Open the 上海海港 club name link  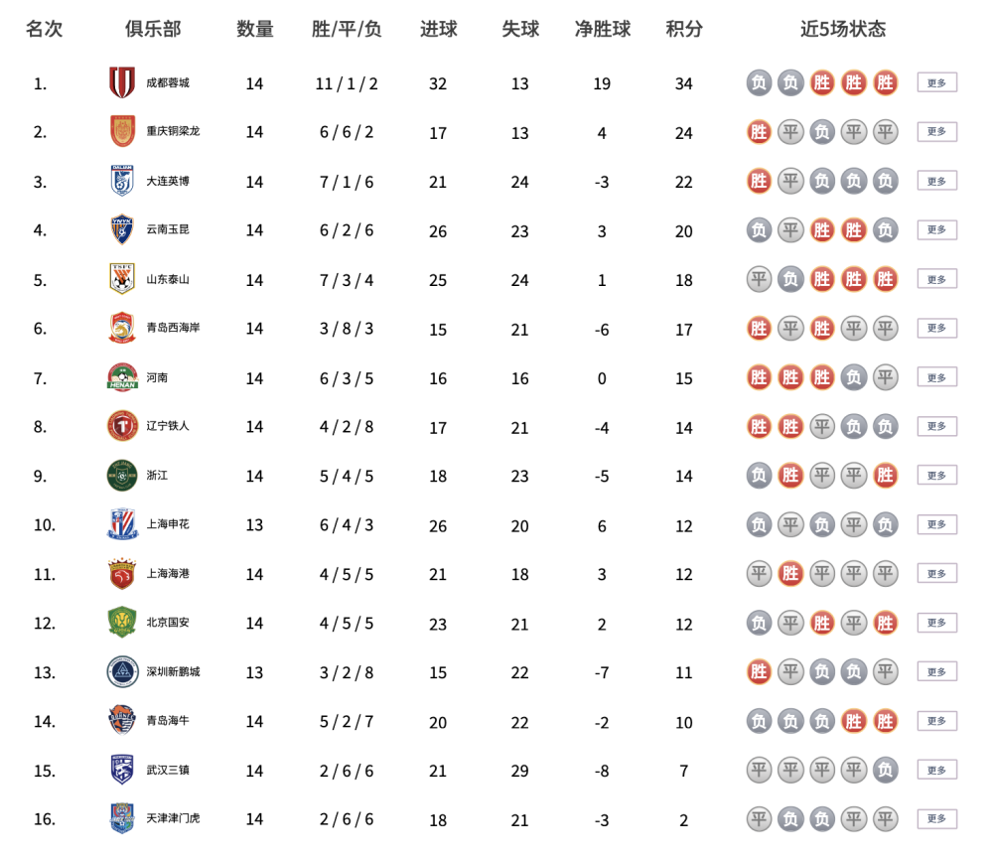(168, 574)
